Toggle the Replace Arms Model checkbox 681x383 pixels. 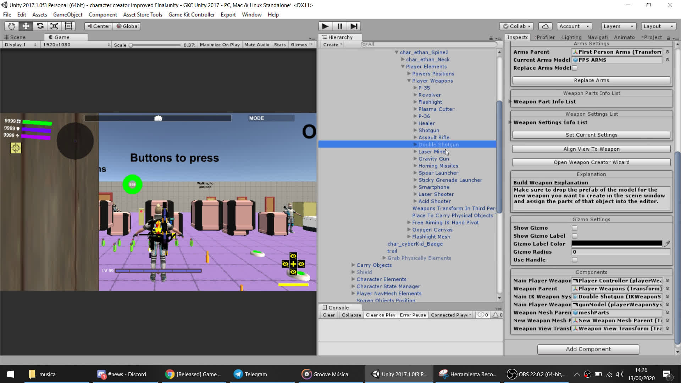(x=575, y=68)
